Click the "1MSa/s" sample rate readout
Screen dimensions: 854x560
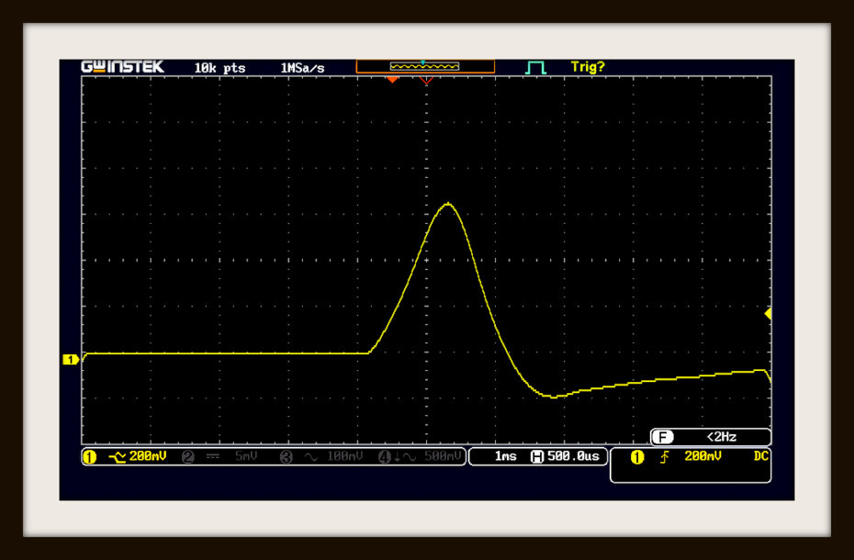[x=302, y=68]
